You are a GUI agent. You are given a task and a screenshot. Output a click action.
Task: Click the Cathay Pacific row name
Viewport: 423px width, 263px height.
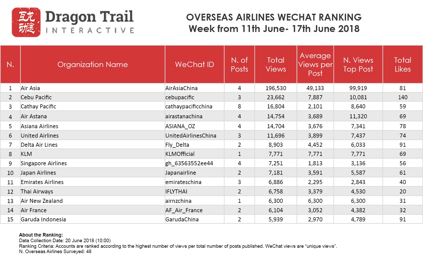coord(38,106)
